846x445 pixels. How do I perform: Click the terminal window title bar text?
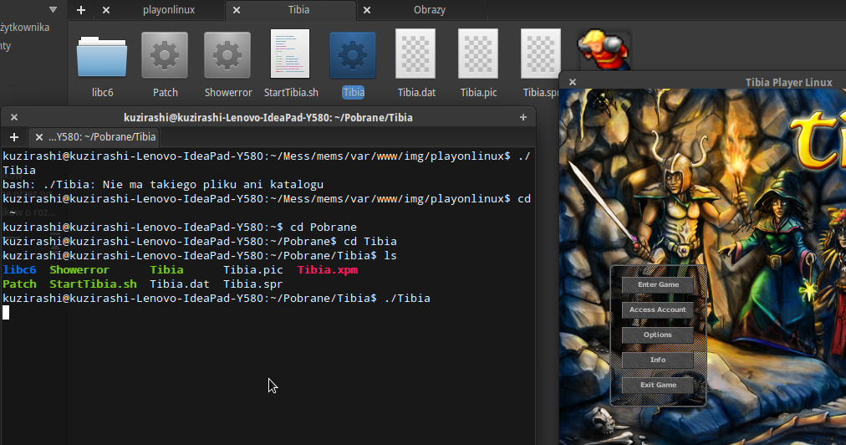click(268, 117)
